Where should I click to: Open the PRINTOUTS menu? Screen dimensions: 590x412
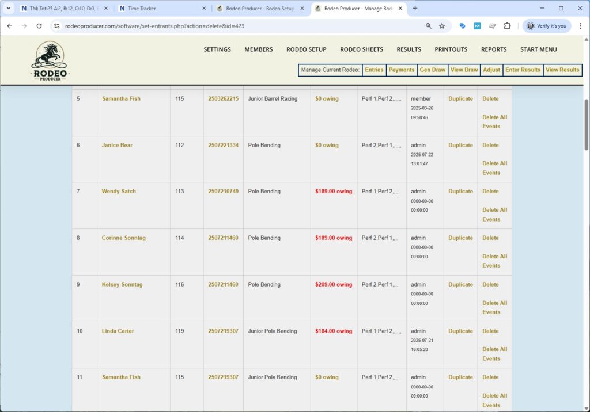tap(451, 49)
